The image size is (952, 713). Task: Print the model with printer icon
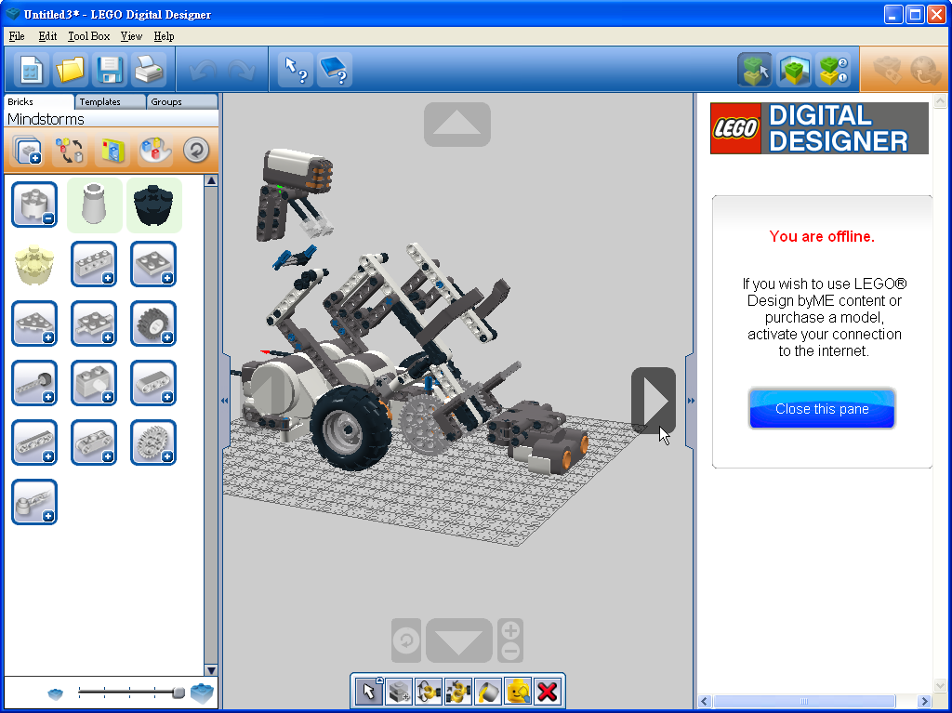tap(149, 70)
